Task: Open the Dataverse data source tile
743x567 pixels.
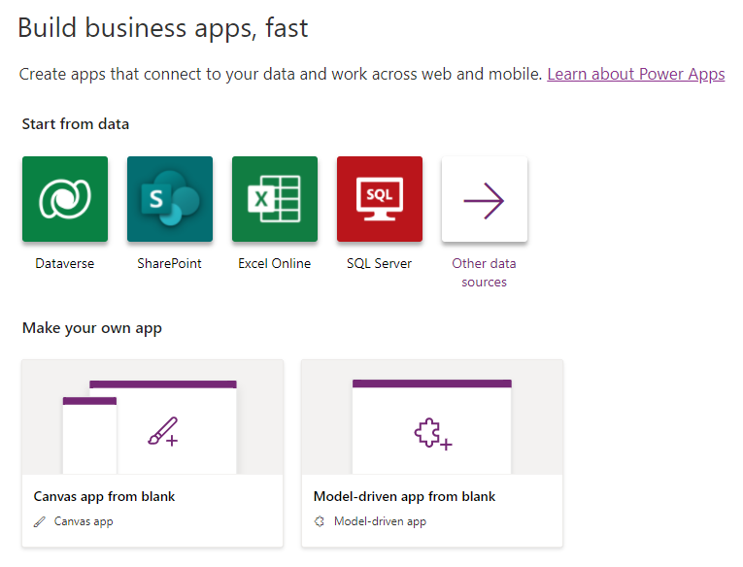Action: (x=65, y=199)
